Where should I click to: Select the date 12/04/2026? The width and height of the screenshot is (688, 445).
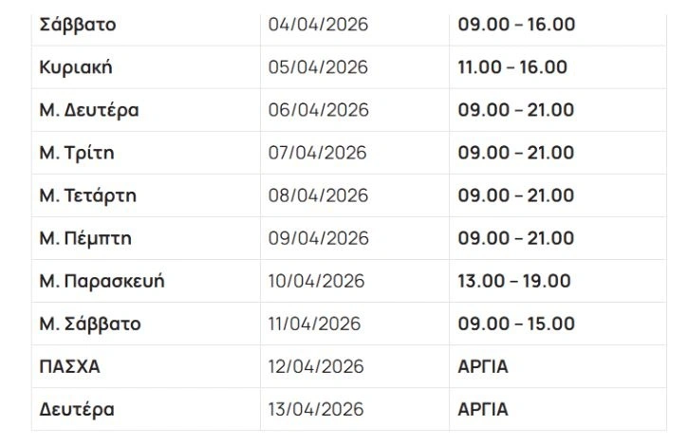tap(315, 366)
